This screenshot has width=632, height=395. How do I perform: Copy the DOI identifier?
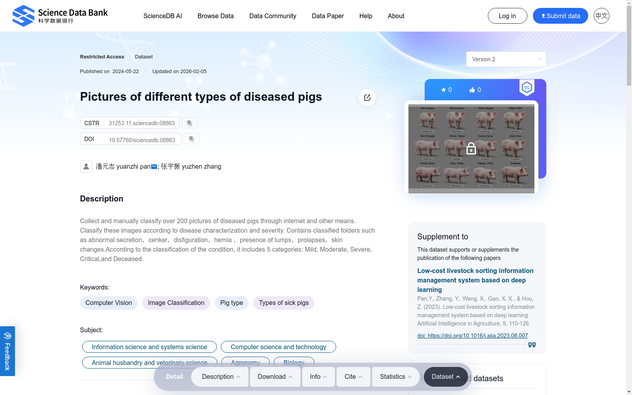pos(192,139)
